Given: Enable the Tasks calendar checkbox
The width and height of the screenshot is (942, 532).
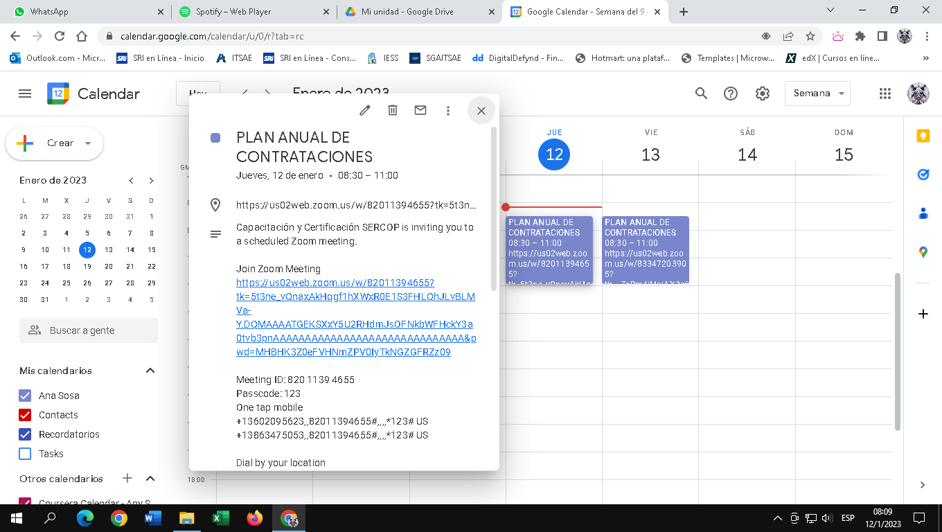Looking at the screenshot, I should [x=26, y=454].
